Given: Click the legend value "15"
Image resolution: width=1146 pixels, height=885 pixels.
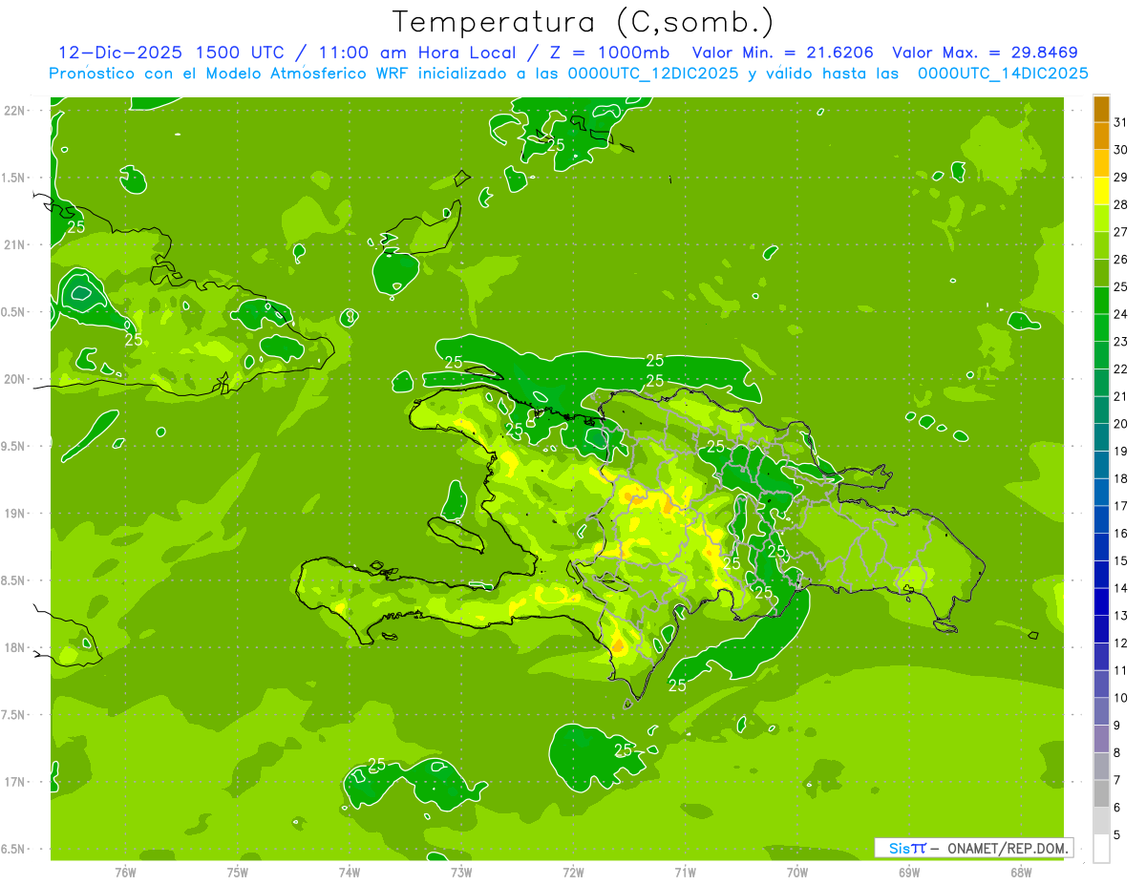Looking at the screenshot, I should click(x=1121, y=561).
